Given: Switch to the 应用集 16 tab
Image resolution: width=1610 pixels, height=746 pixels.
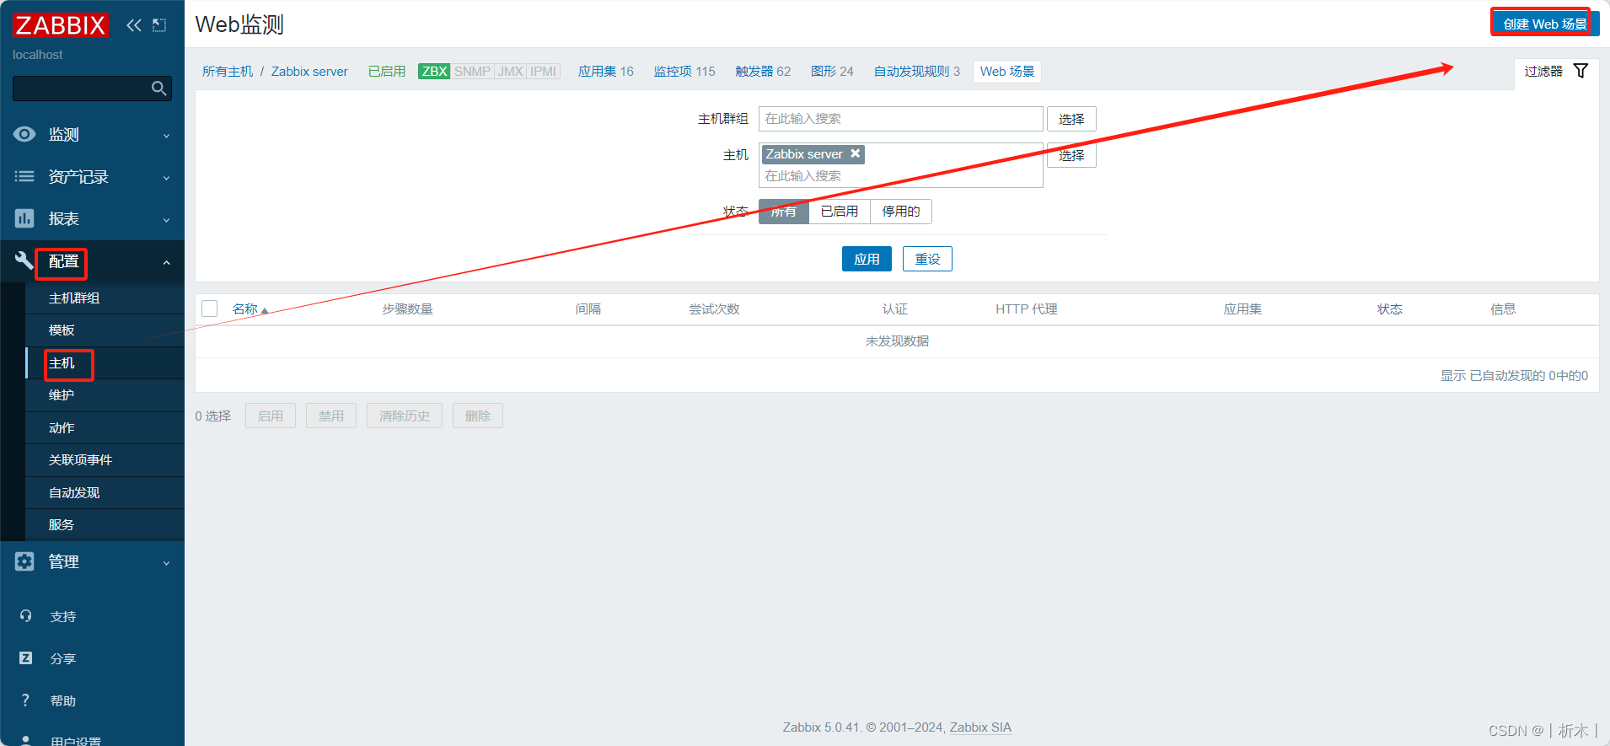Looking at the screenshot, I should pos(605,72).
